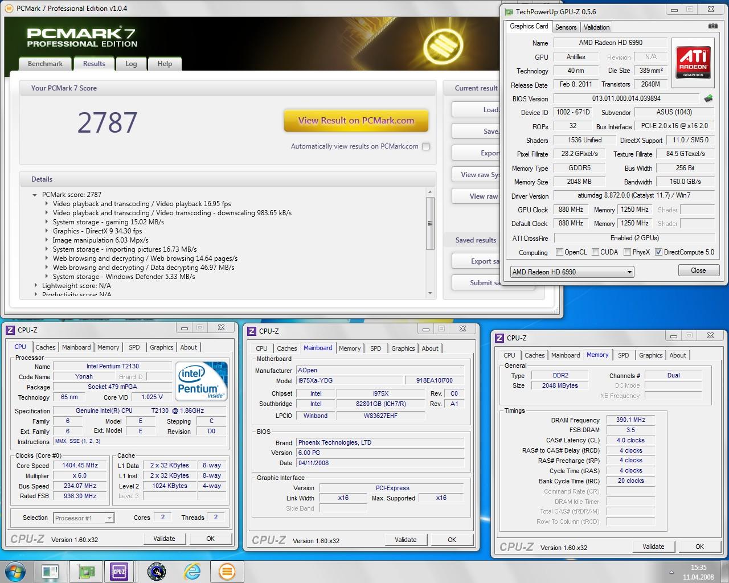
Task: Open the Log tab in PCMark
Action: (x=131, y=64)
